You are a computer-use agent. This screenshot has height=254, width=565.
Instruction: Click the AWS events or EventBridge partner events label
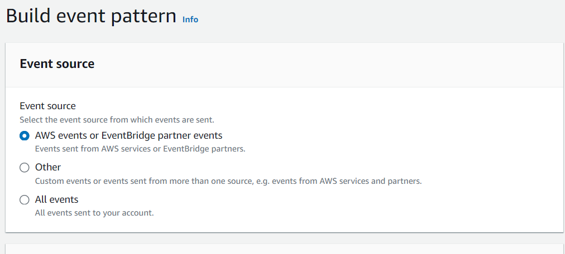pos(128,135)
